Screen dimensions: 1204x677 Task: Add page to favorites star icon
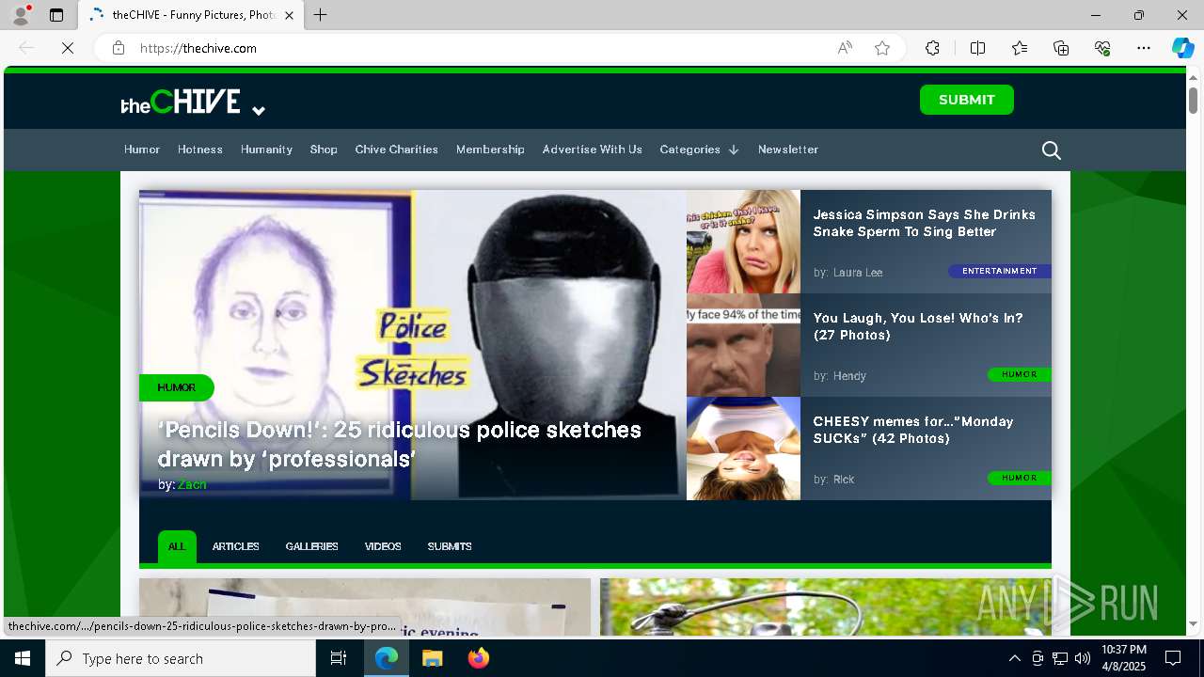pyautogui.click(x=882, y=48)
